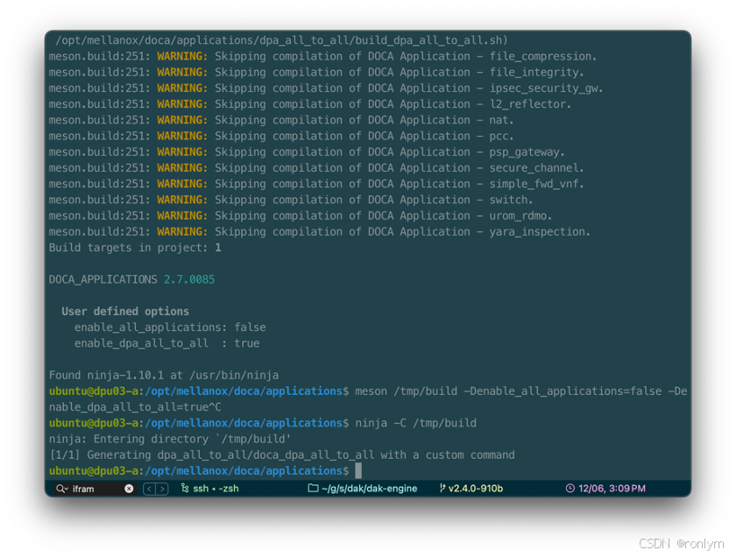
Task: Click the warning line for urom_rdmo
Action: pos(300,215)
